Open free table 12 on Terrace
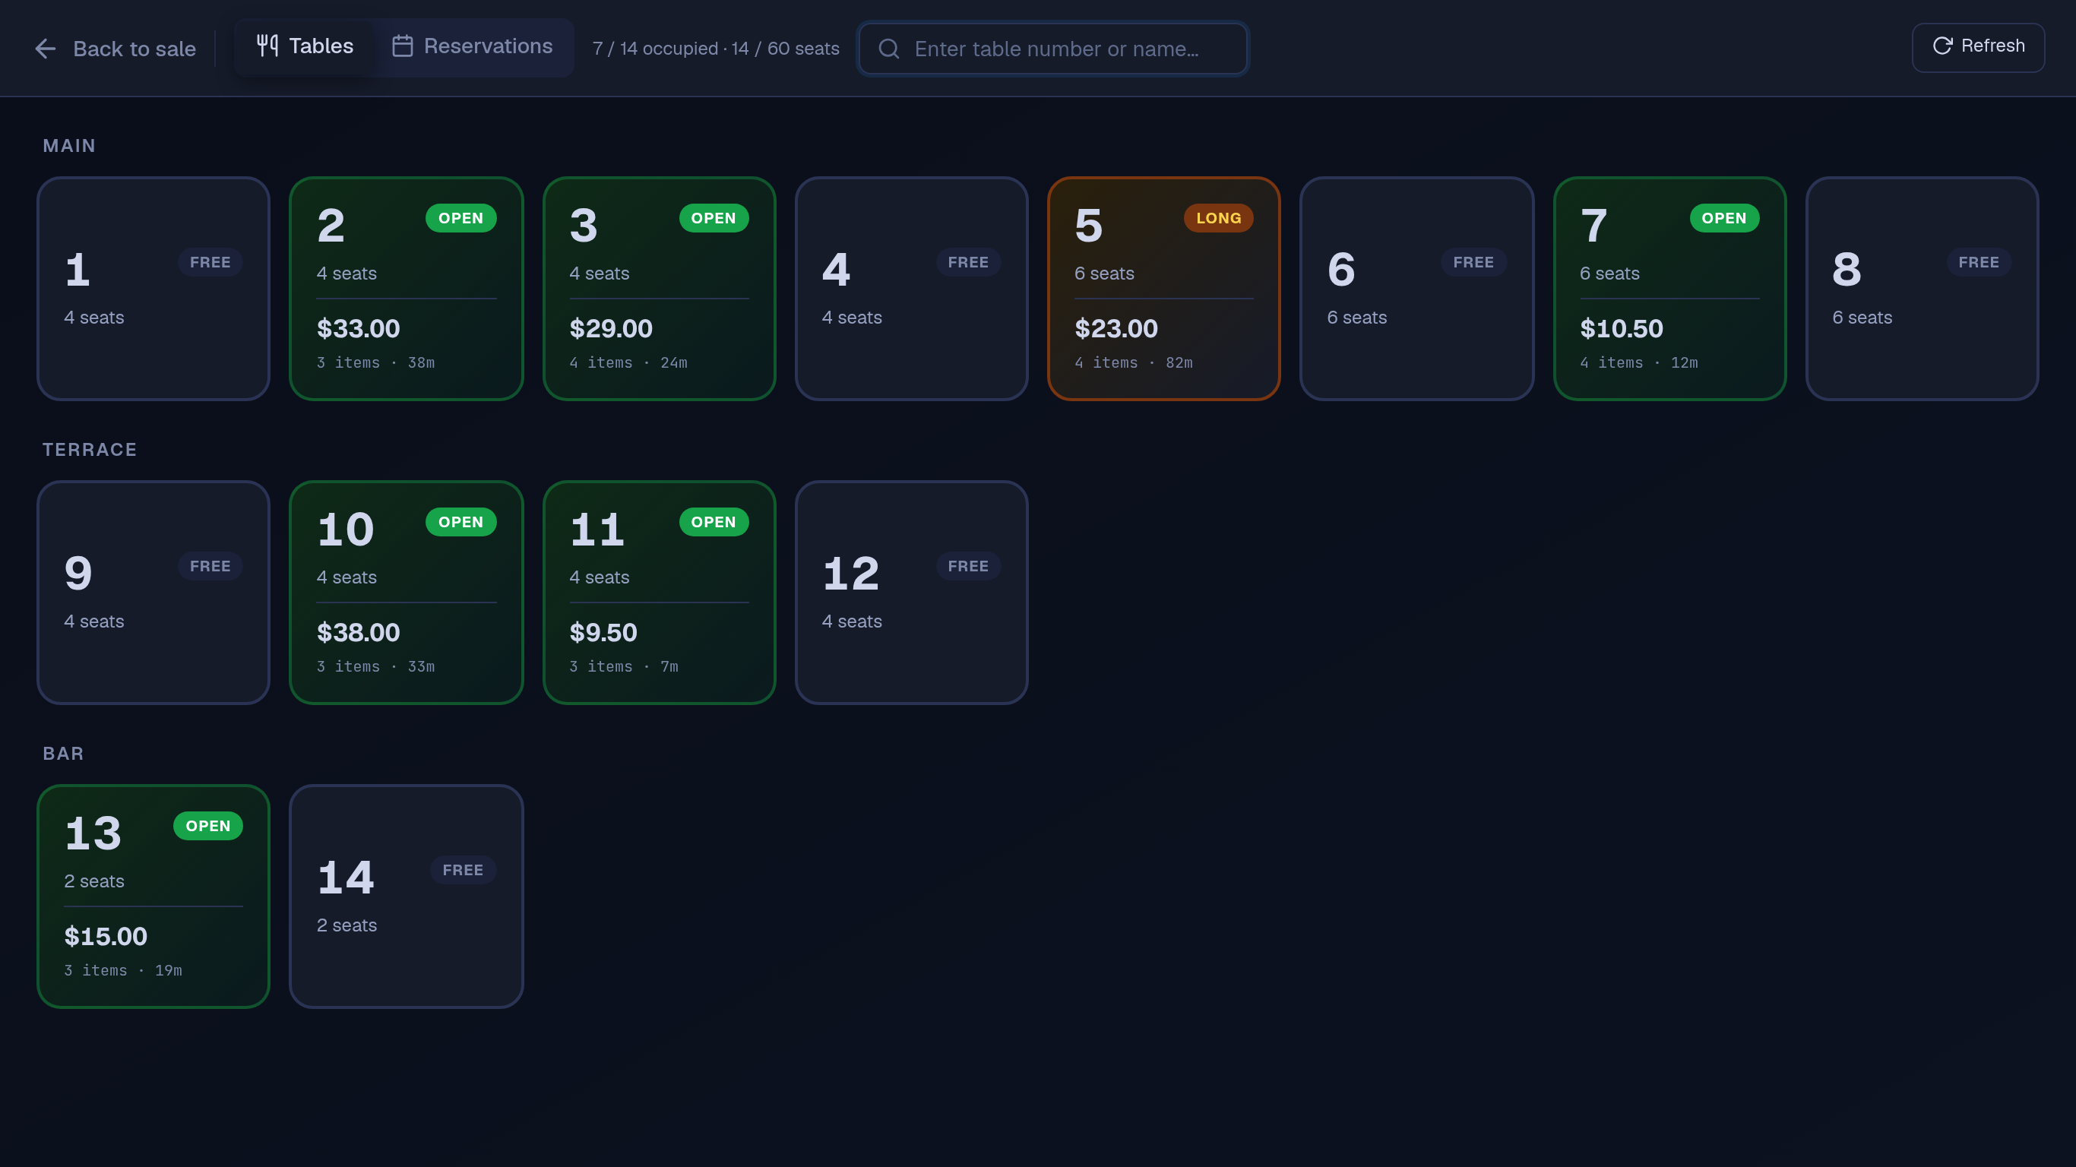 pyautogui.click(x=911, y=593)
